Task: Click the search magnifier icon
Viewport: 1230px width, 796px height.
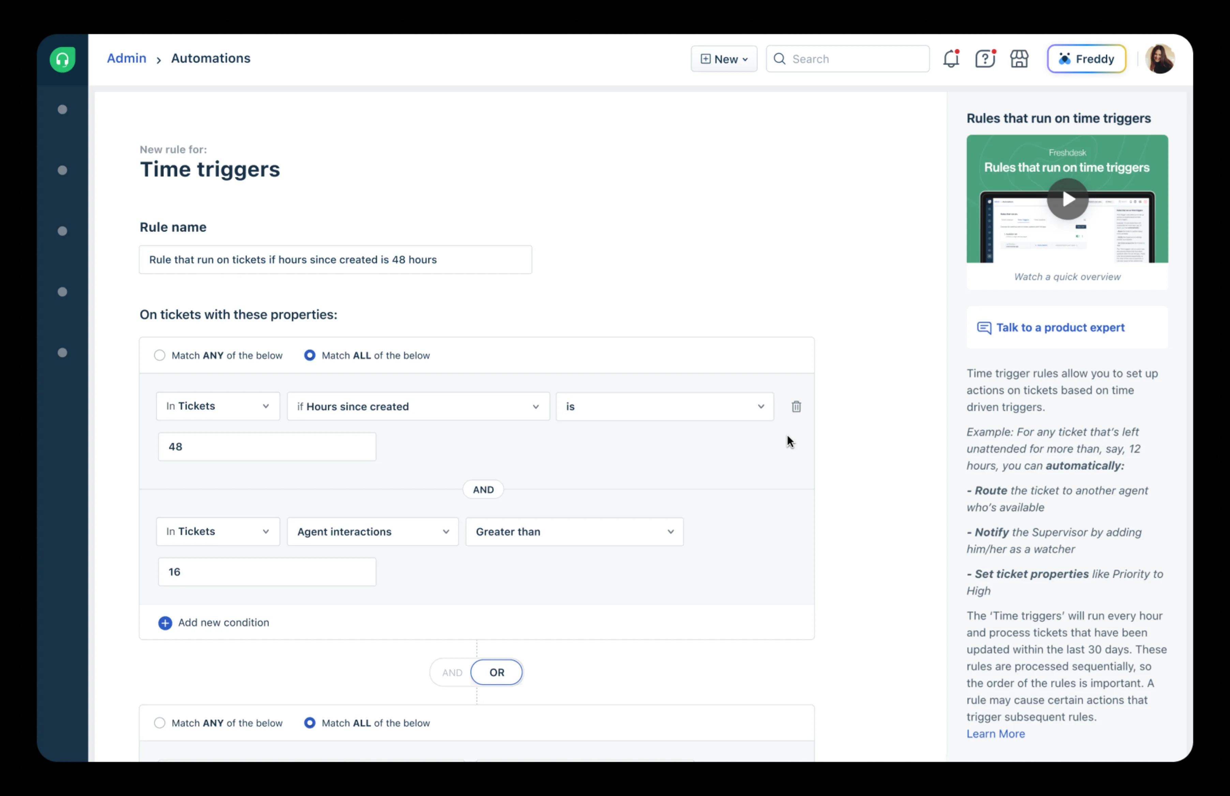Action: tap(779, 59)
